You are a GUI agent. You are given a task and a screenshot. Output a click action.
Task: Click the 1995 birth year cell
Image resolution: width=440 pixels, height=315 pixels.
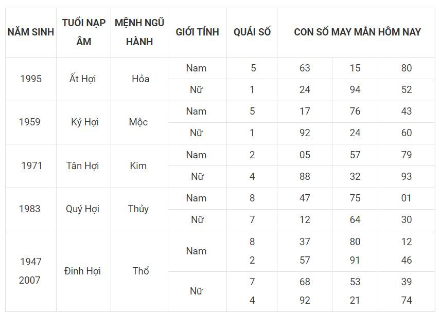(31, 79)
